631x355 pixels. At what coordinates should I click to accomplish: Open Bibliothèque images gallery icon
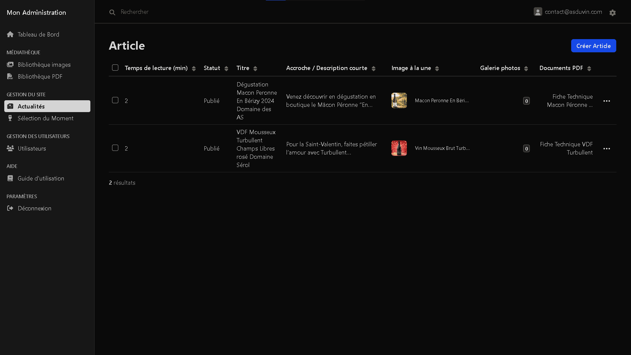click(x=10, y=65)
